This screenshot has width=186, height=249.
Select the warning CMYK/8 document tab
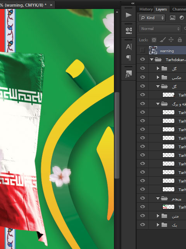(24, 5)
